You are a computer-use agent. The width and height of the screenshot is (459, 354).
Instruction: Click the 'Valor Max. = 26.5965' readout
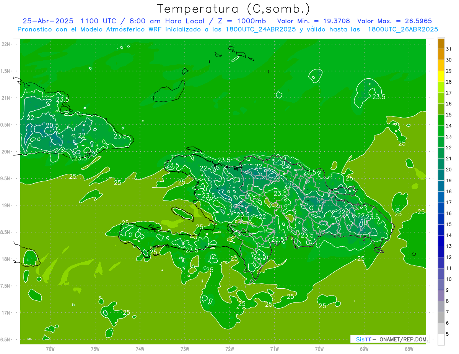click(395, 21)
